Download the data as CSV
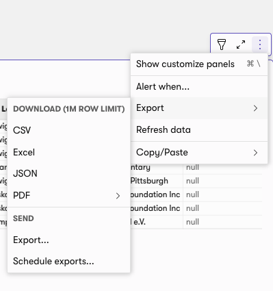 click(x=69, y=130)
